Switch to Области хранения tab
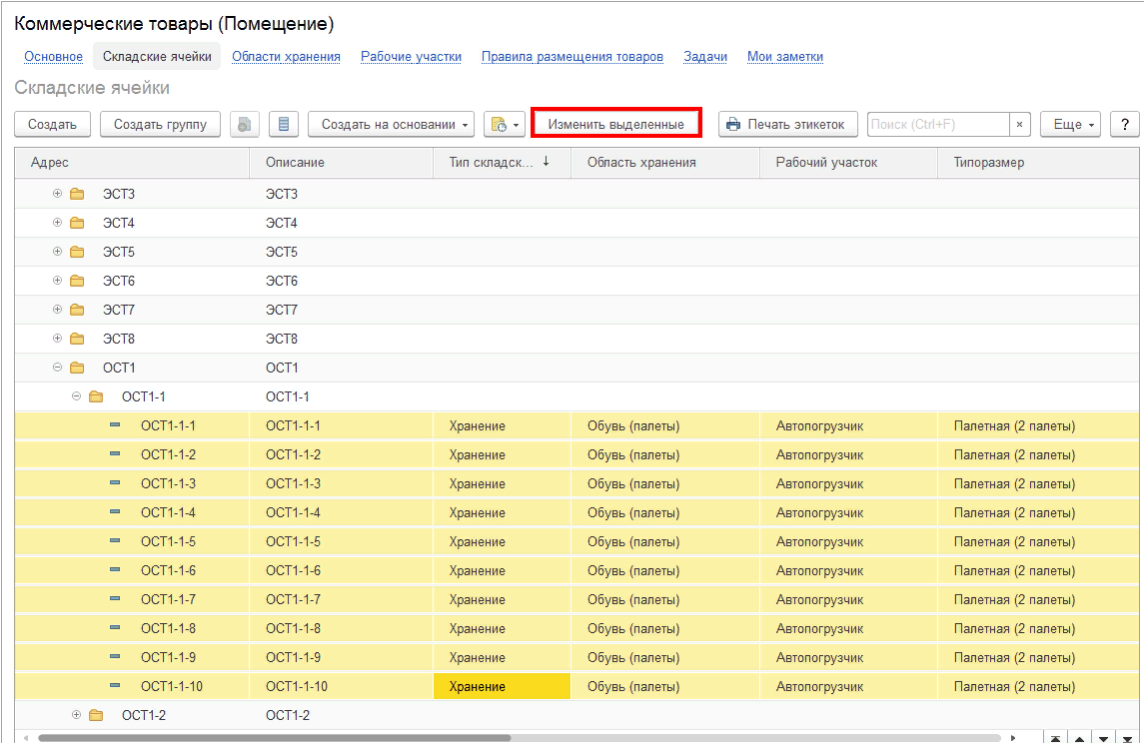The image size is (1144, 745). 286,57
